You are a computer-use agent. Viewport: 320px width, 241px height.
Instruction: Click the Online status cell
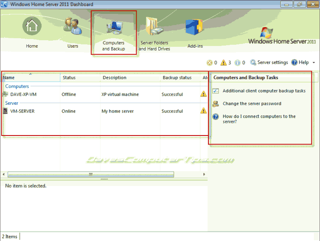69,111
